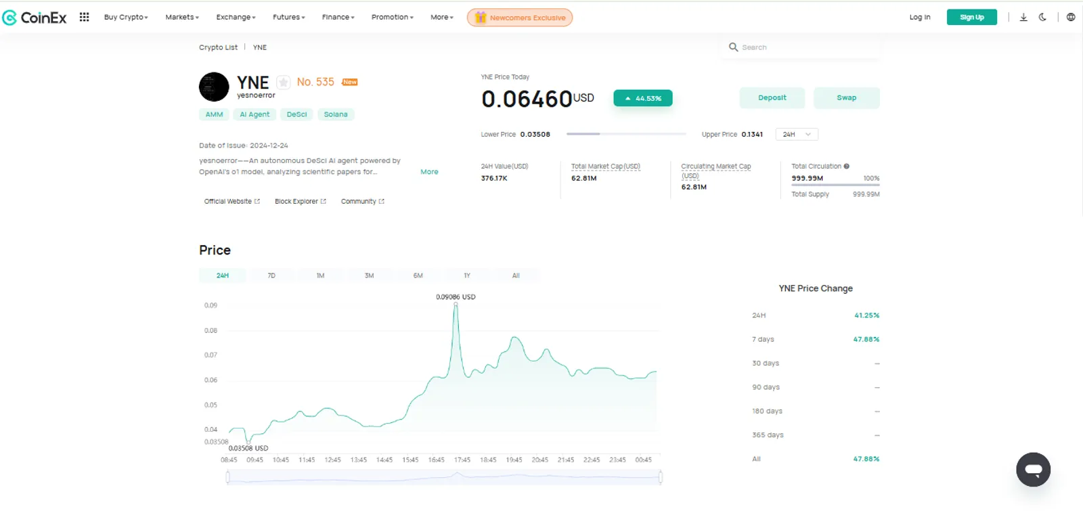Click the Newcomers Exclusive gift icon
Screen dimensions: 1083x511
pos(481,18)
